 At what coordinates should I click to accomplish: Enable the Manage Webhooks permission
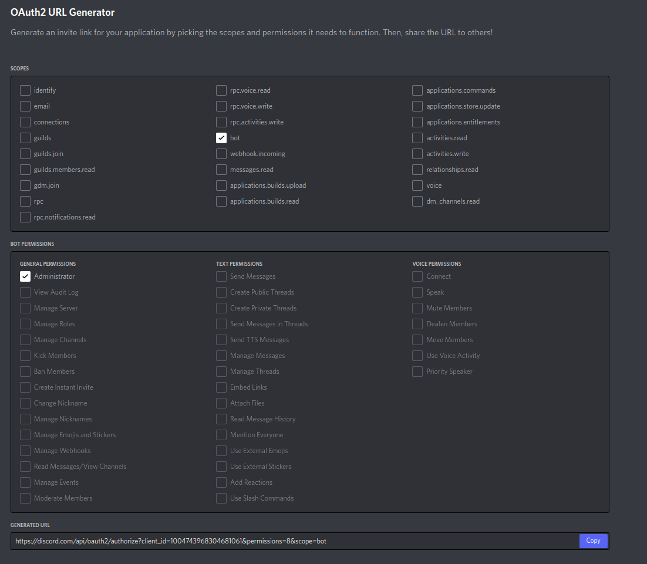[x=25, y=450]
